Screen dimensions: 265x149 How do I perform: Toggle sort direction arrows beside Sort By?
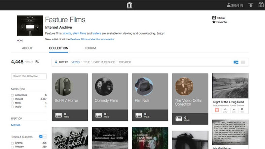(56, 62)
